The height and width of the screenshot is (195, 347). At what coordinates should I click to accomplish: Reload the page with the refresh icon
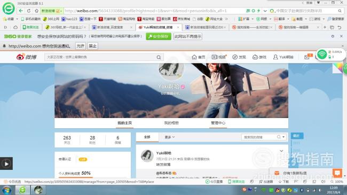tap(29, 11)
